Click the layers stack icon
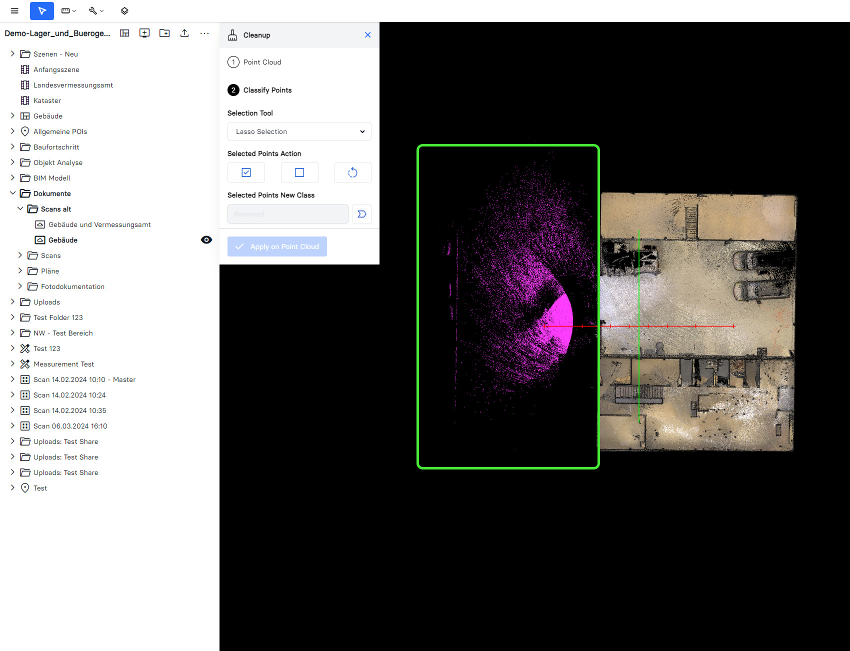Viewport: 850px width, 651px height. (124, 11)
